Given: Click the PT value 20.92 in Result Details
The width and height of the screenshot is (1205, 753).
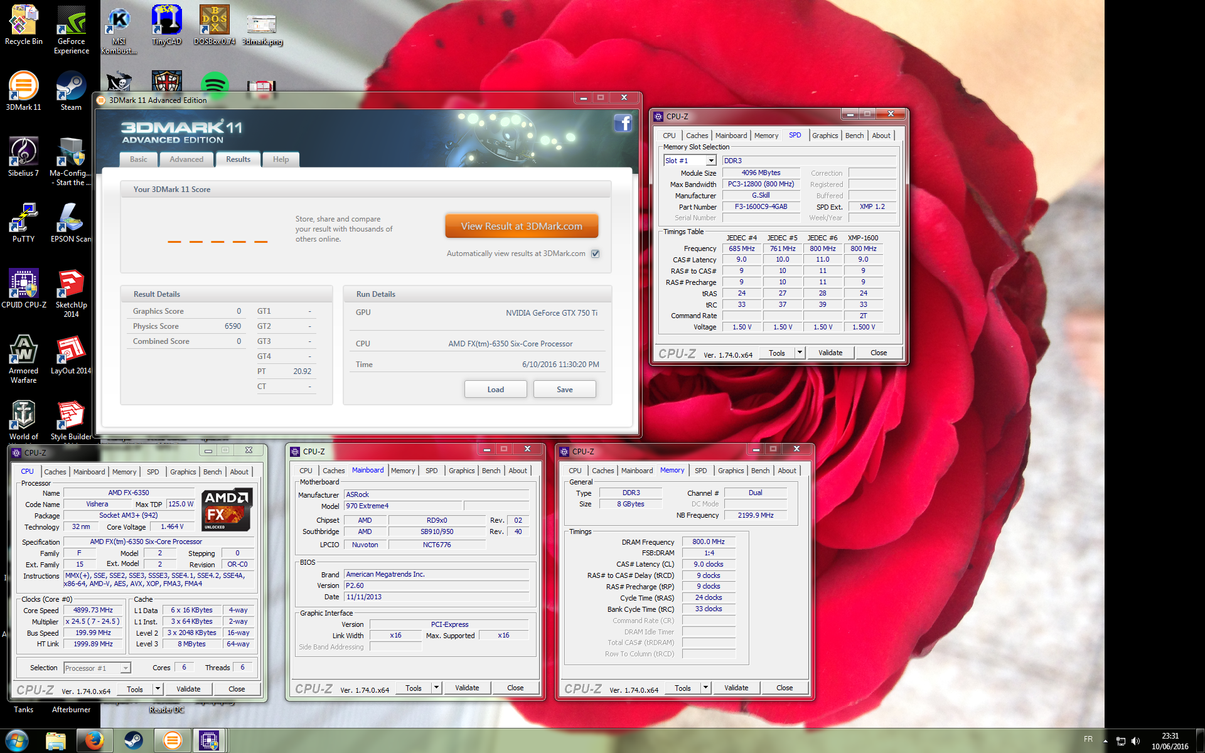Looking at the screenshot, I should (302, 371).
